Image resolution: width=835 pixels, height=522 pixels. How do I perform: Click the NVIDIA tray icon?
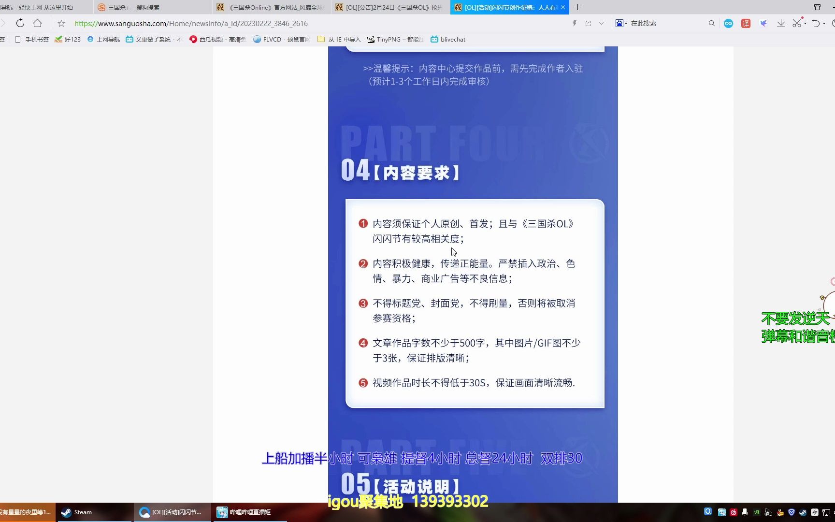[756, 512]
